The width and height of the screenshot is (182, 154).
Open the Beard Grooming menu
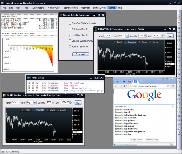pyautogui.click(x=71, y=8)
